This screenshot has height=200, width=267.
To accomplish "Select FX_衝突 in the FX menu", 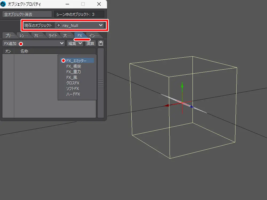I will click(74, 66).
